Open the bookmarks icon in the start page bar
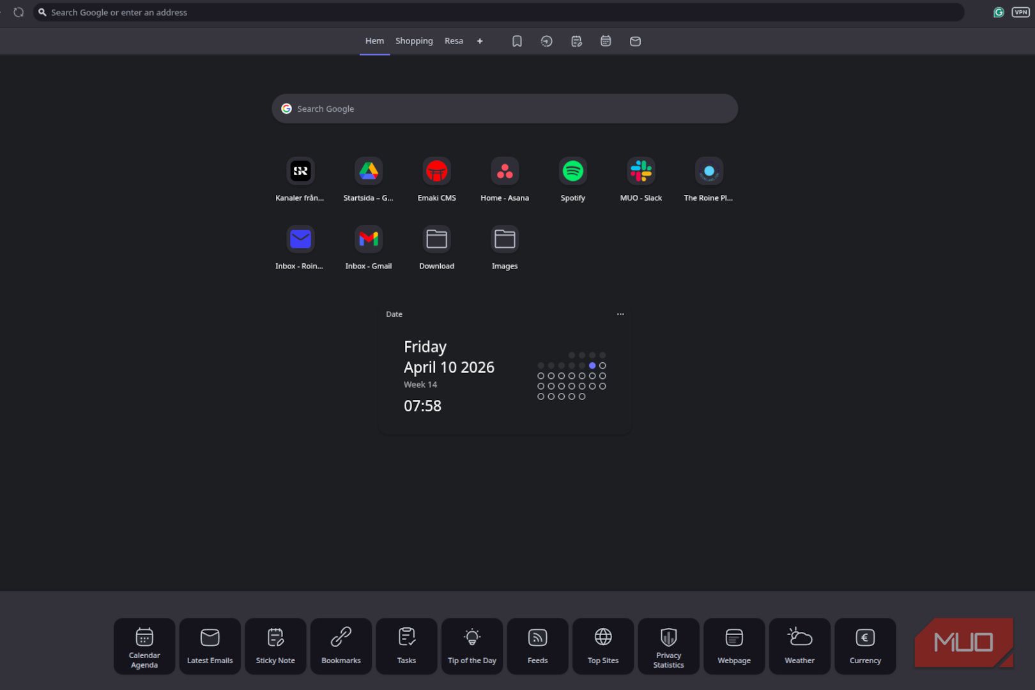1035x690 pixels. coord(517,41)
